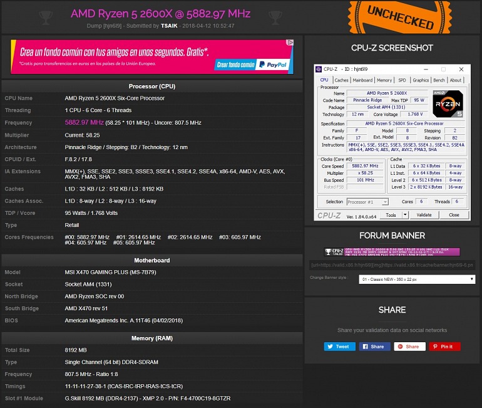The width and height of the screenshot is (482, 408).
Task: Click the 5882.97 MHz frequency value
Action: 85,122
